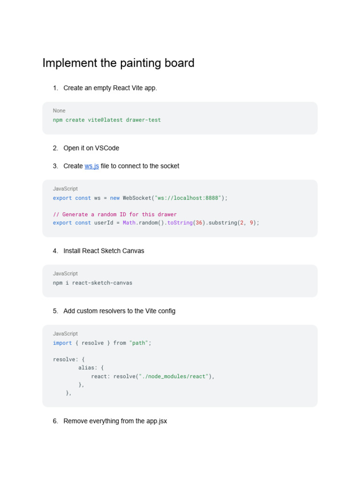Click the "Implement the painting board" heading
360x480 pixels.
coord(118,63)
